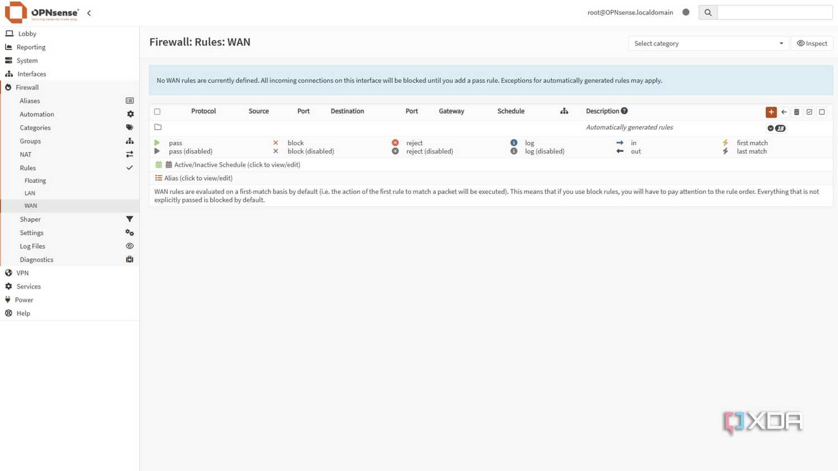Click the Shaper funnel icon

coord(130,219)
